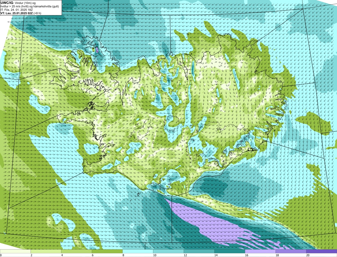
Task: Click the legend value "2"
Action: 31,255
